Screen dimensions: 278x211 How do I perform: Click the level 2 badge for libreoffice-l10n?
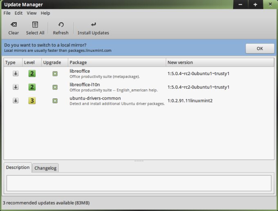pyautogui.click(x=32, y=87)
